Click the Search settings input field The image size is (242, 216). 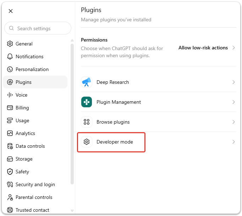coord(38,28)
